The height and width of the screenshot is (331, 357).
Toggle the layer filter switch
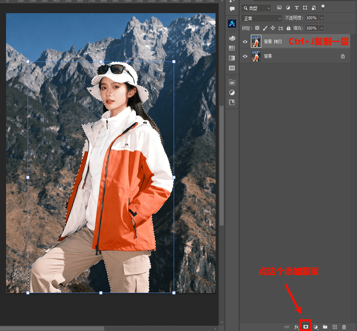coord(323,7)
